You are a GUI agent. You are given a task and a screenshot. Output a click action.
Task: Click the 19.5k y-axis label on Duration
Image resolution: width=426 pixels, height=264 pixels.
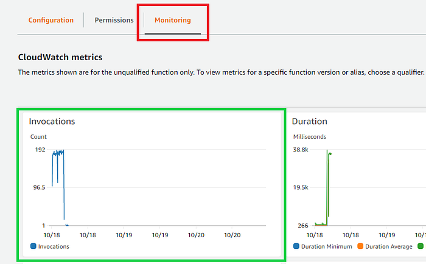coord(301,187)
